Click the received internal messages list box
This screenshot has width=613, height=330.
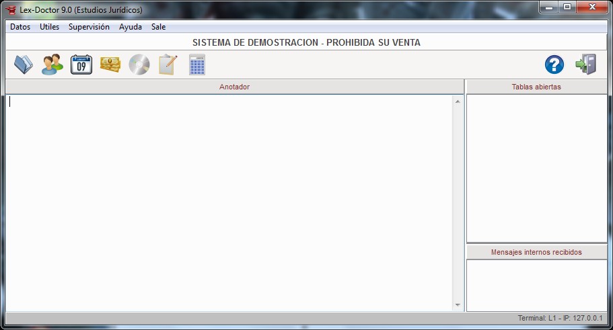[x=537, y=286]
